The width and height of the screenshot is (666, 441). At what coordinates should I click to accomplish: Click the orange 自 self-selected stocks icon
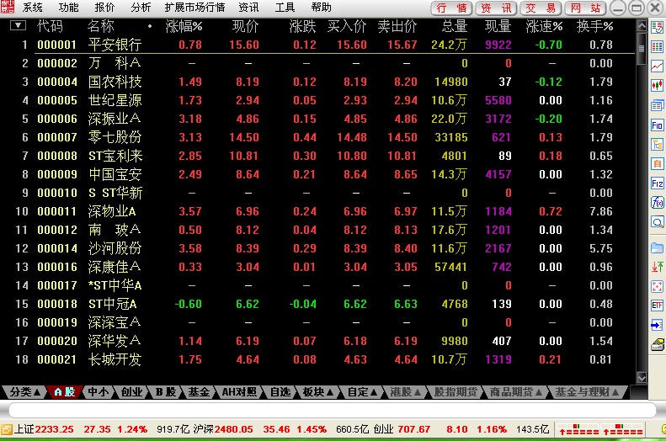657,163
